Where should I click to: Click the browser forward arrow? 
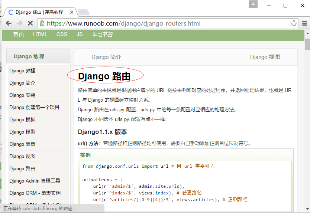click(x=19, y=23)
